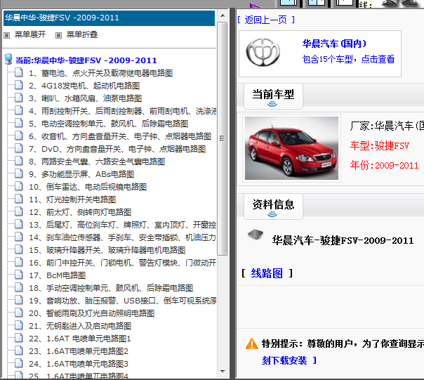Expand the tree with 菜单展开
Screen dimensions: 424x380
pyautogui.click(x=30, y=34)
